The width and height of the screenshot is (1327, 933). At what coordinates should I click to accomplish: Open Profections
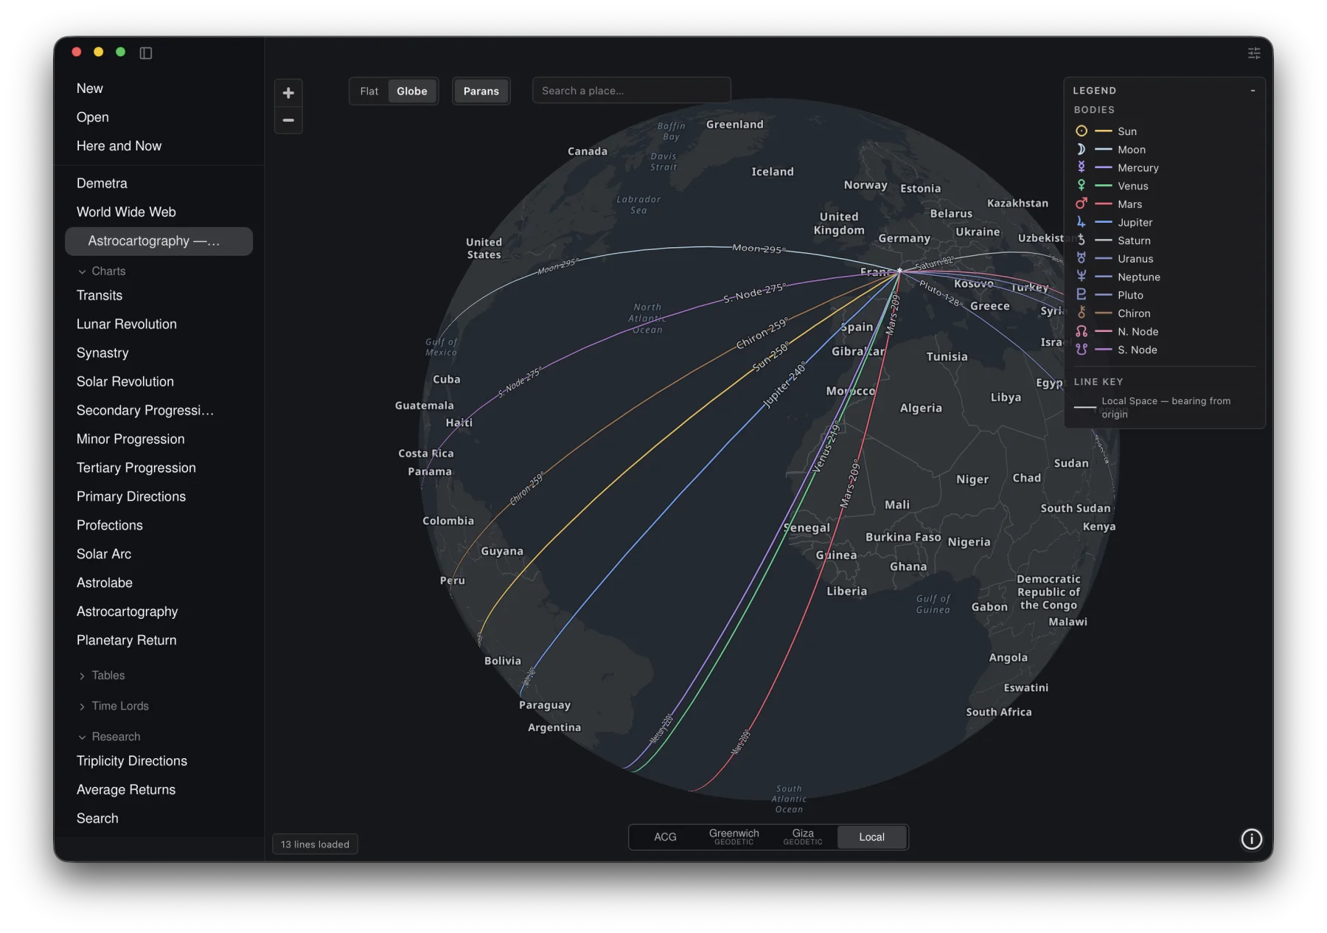click(x=110, y=526)
